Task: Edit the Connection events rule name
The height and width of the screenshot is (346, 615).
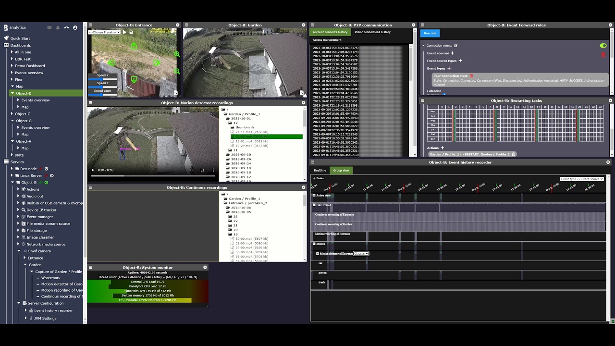Action: [x=456, y=46]
